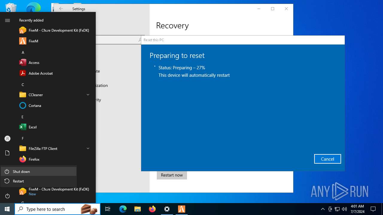Choose Shut down from the power menu

point(39,171)
